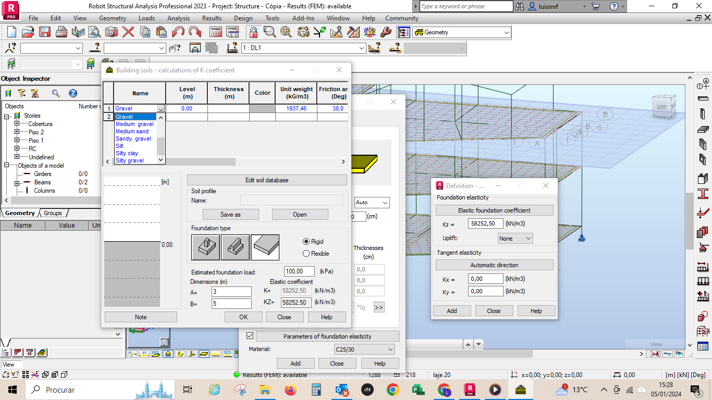Select the Rigid foundation option
Screen dimensions: 712x400
pos(307,242)
